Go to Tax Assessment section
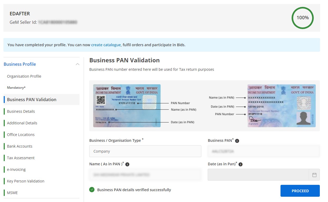 tap(21, 158)
